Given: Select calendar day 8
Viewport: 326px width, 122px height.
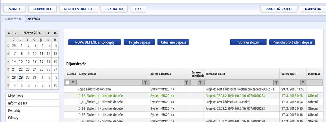Looking at the screenshot, I should pyautogui.click(x=21, y=54).
